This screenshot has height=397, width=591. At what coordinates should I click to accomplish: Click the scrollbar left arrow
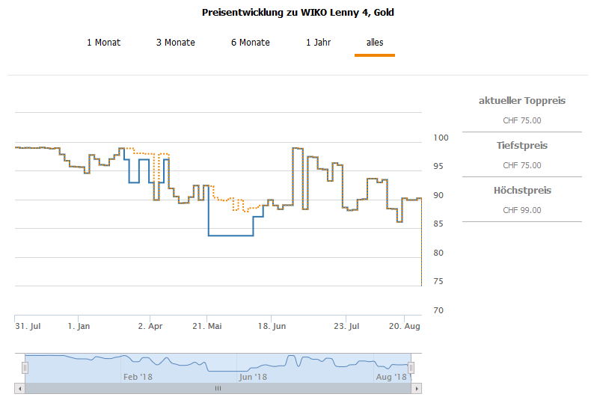(20, 389)
